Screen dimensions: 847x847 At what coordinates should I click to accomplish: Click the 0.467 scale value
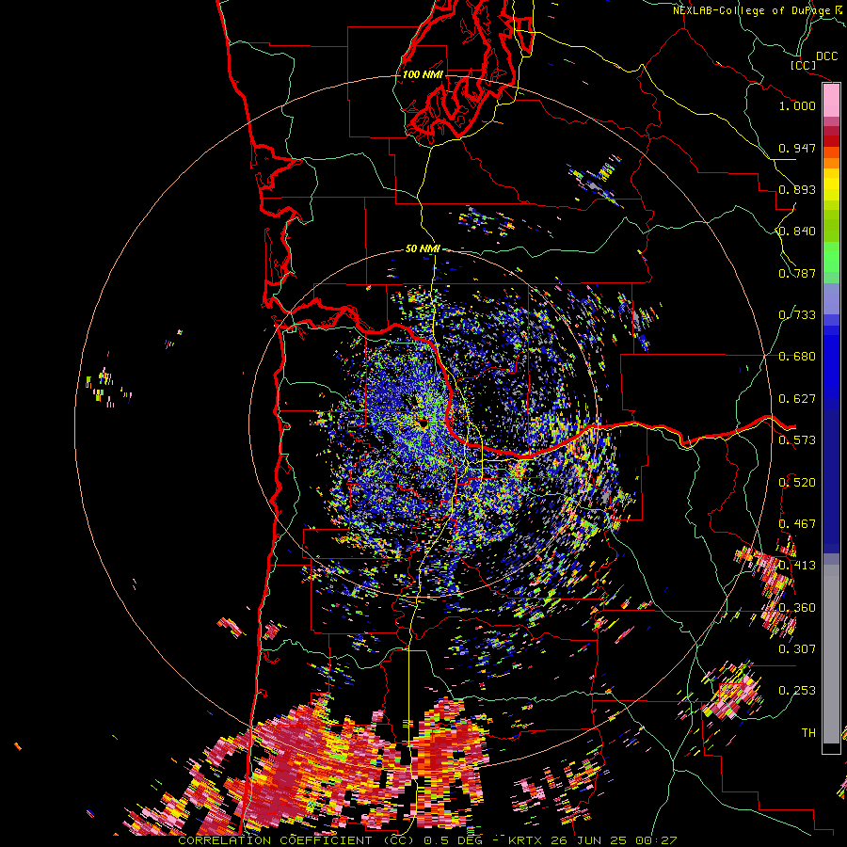(x=797, y=524)
